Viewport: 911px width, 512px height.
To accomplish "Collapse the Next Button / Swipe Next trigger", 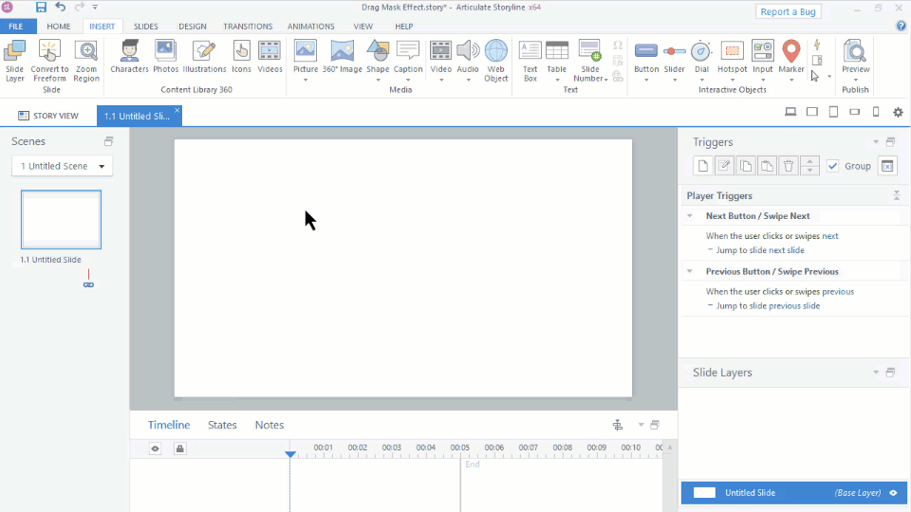I will (x=691, y=216).
